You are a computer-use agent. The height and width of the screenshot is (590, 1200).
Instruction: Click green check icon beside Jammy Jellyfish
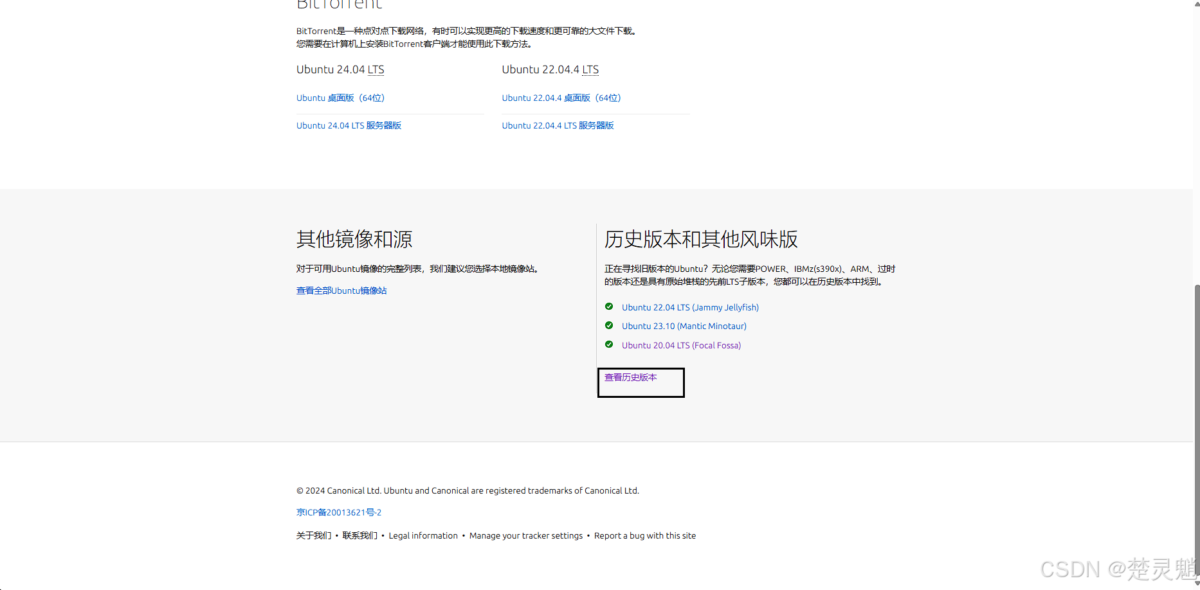coord(609,307)
